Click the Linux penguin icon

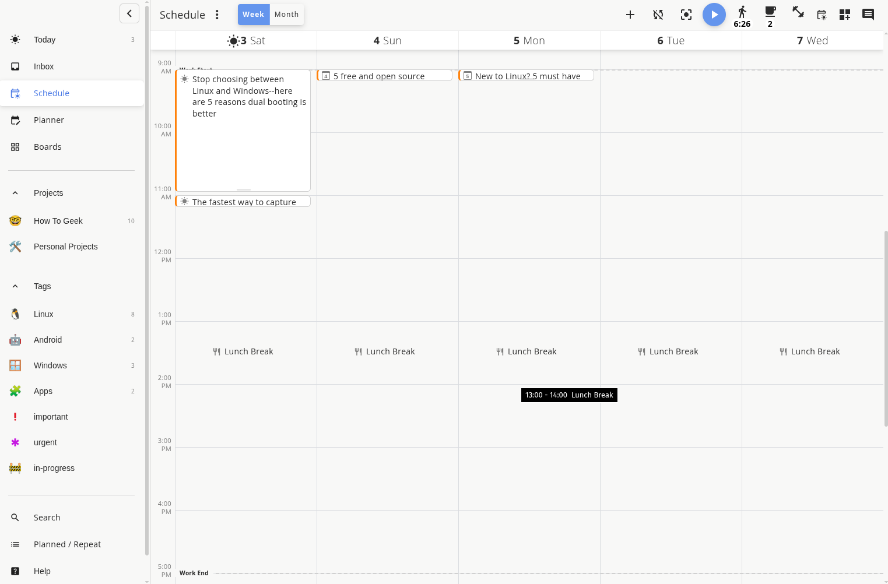coord(15,314)
